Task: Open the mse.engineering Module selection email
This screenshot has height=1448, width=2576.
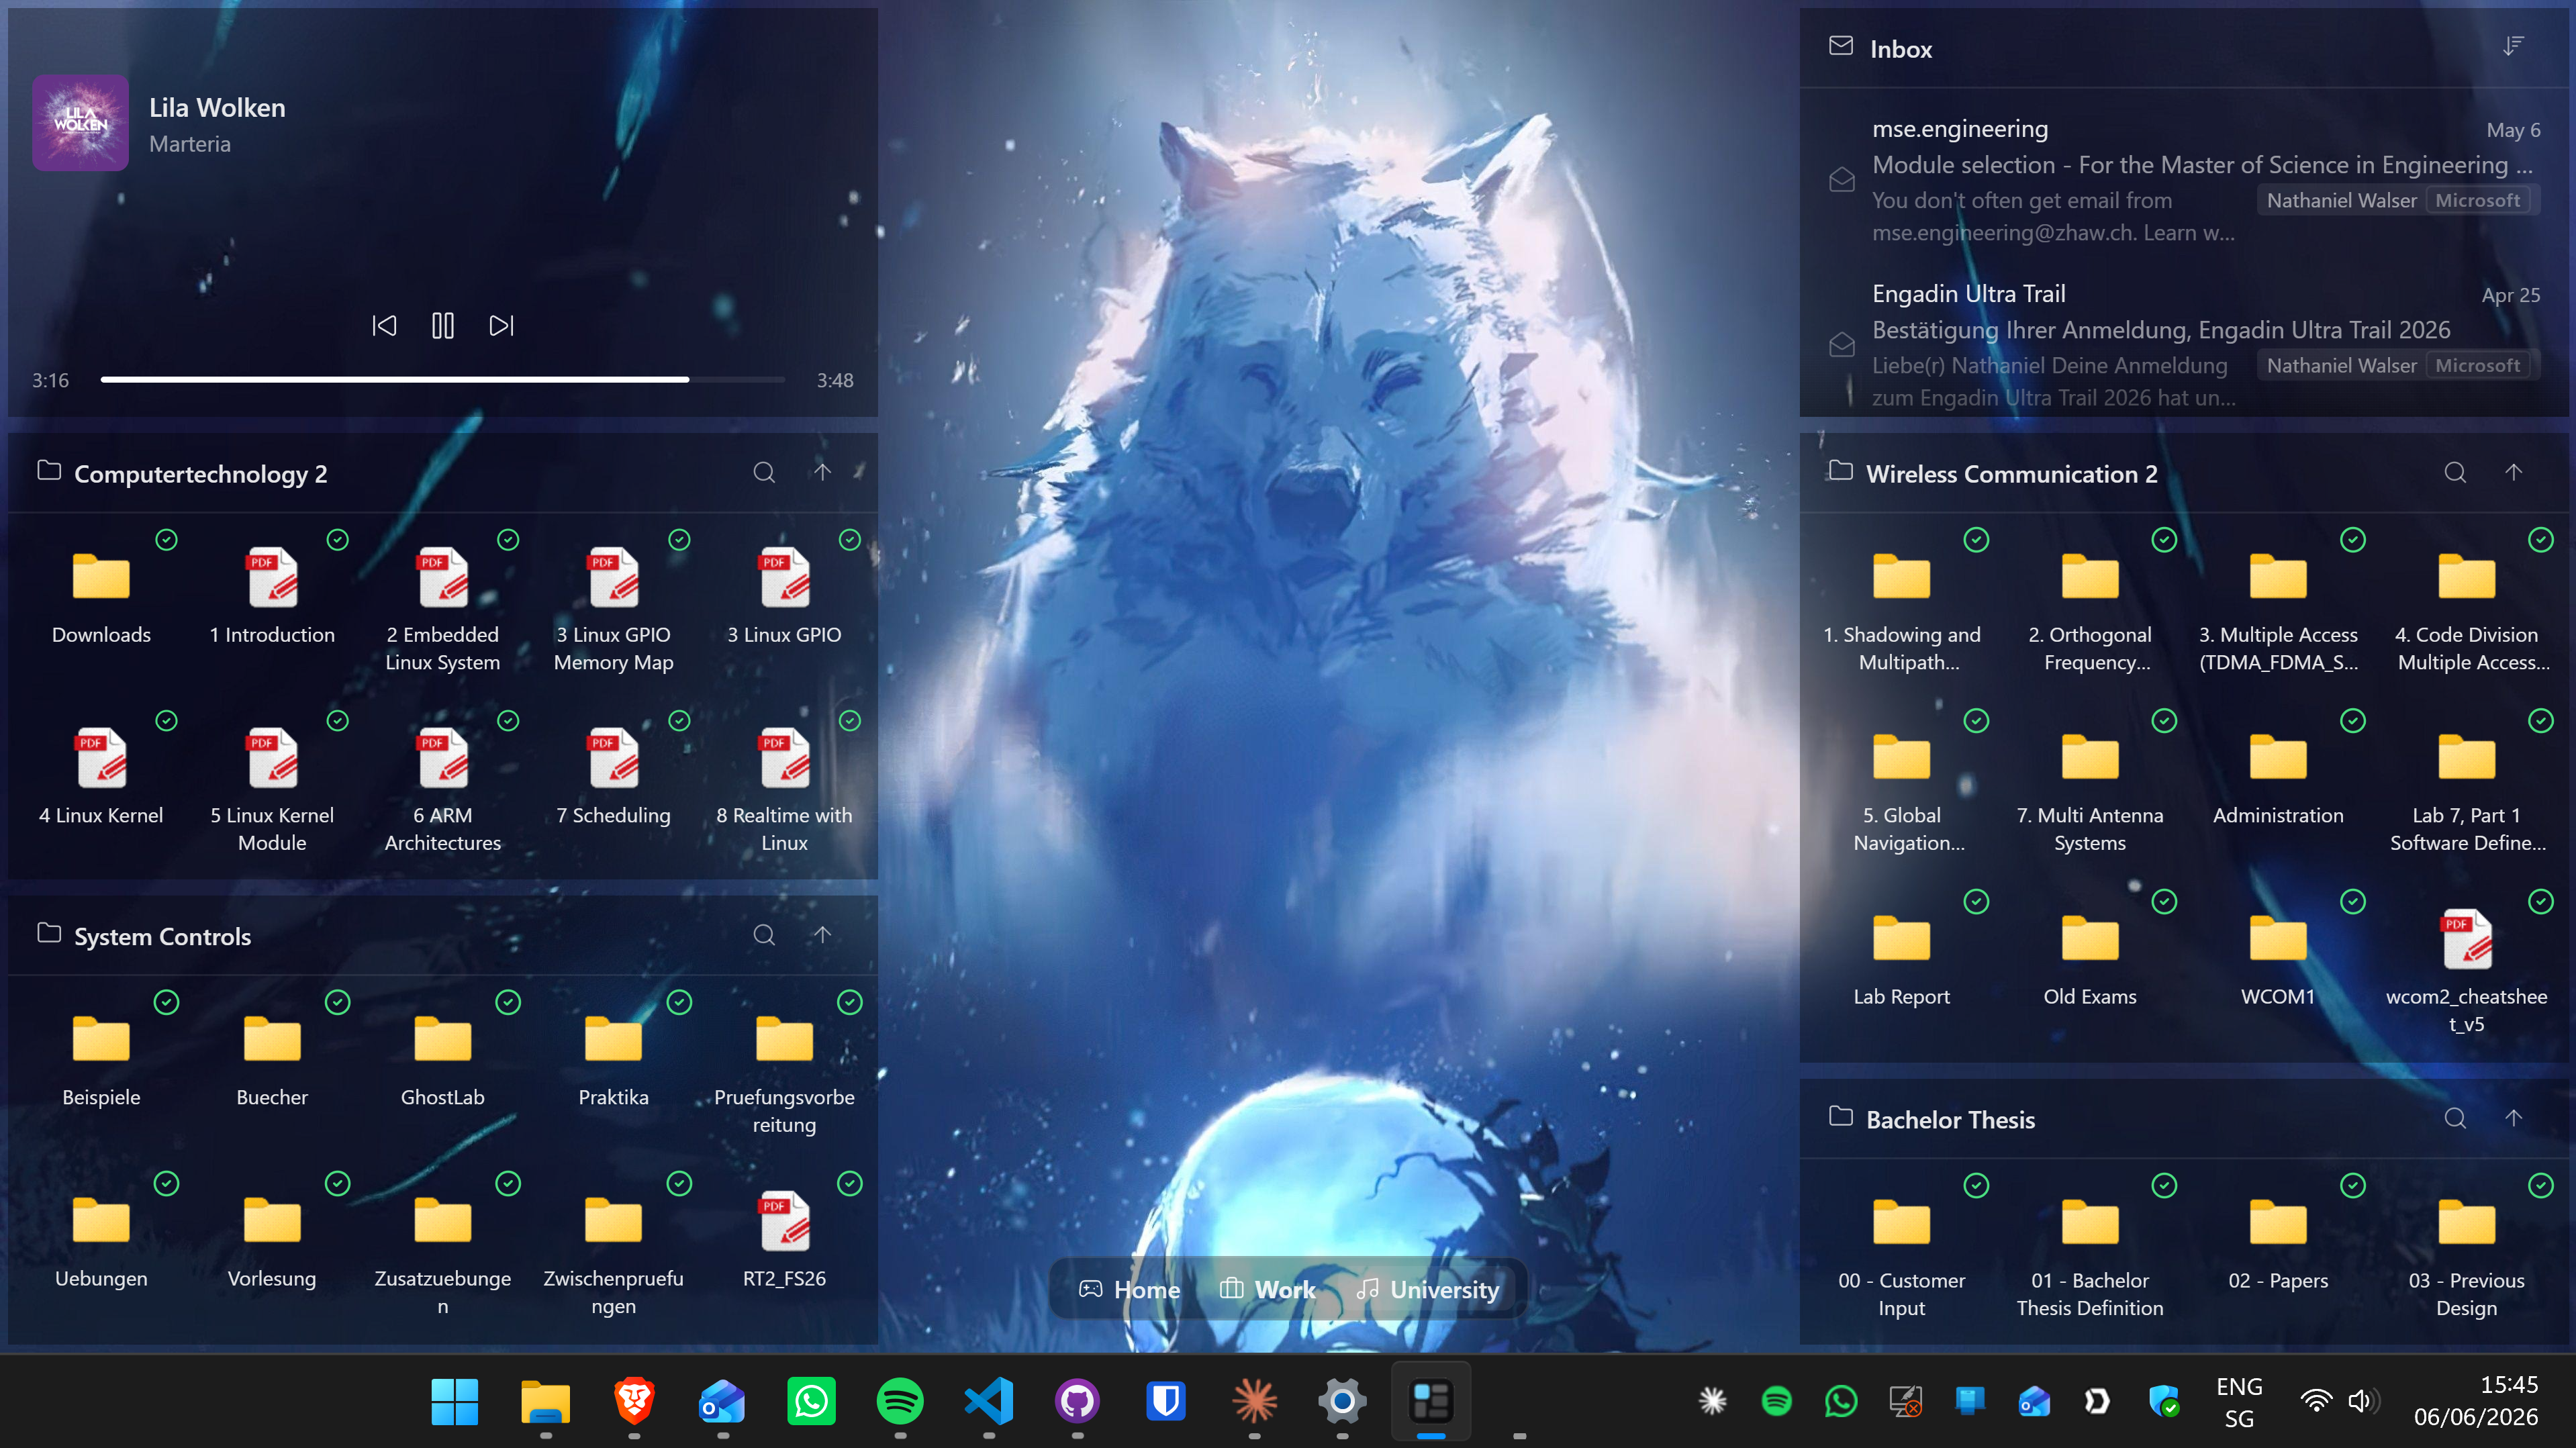Action: tap(2184, 180)
